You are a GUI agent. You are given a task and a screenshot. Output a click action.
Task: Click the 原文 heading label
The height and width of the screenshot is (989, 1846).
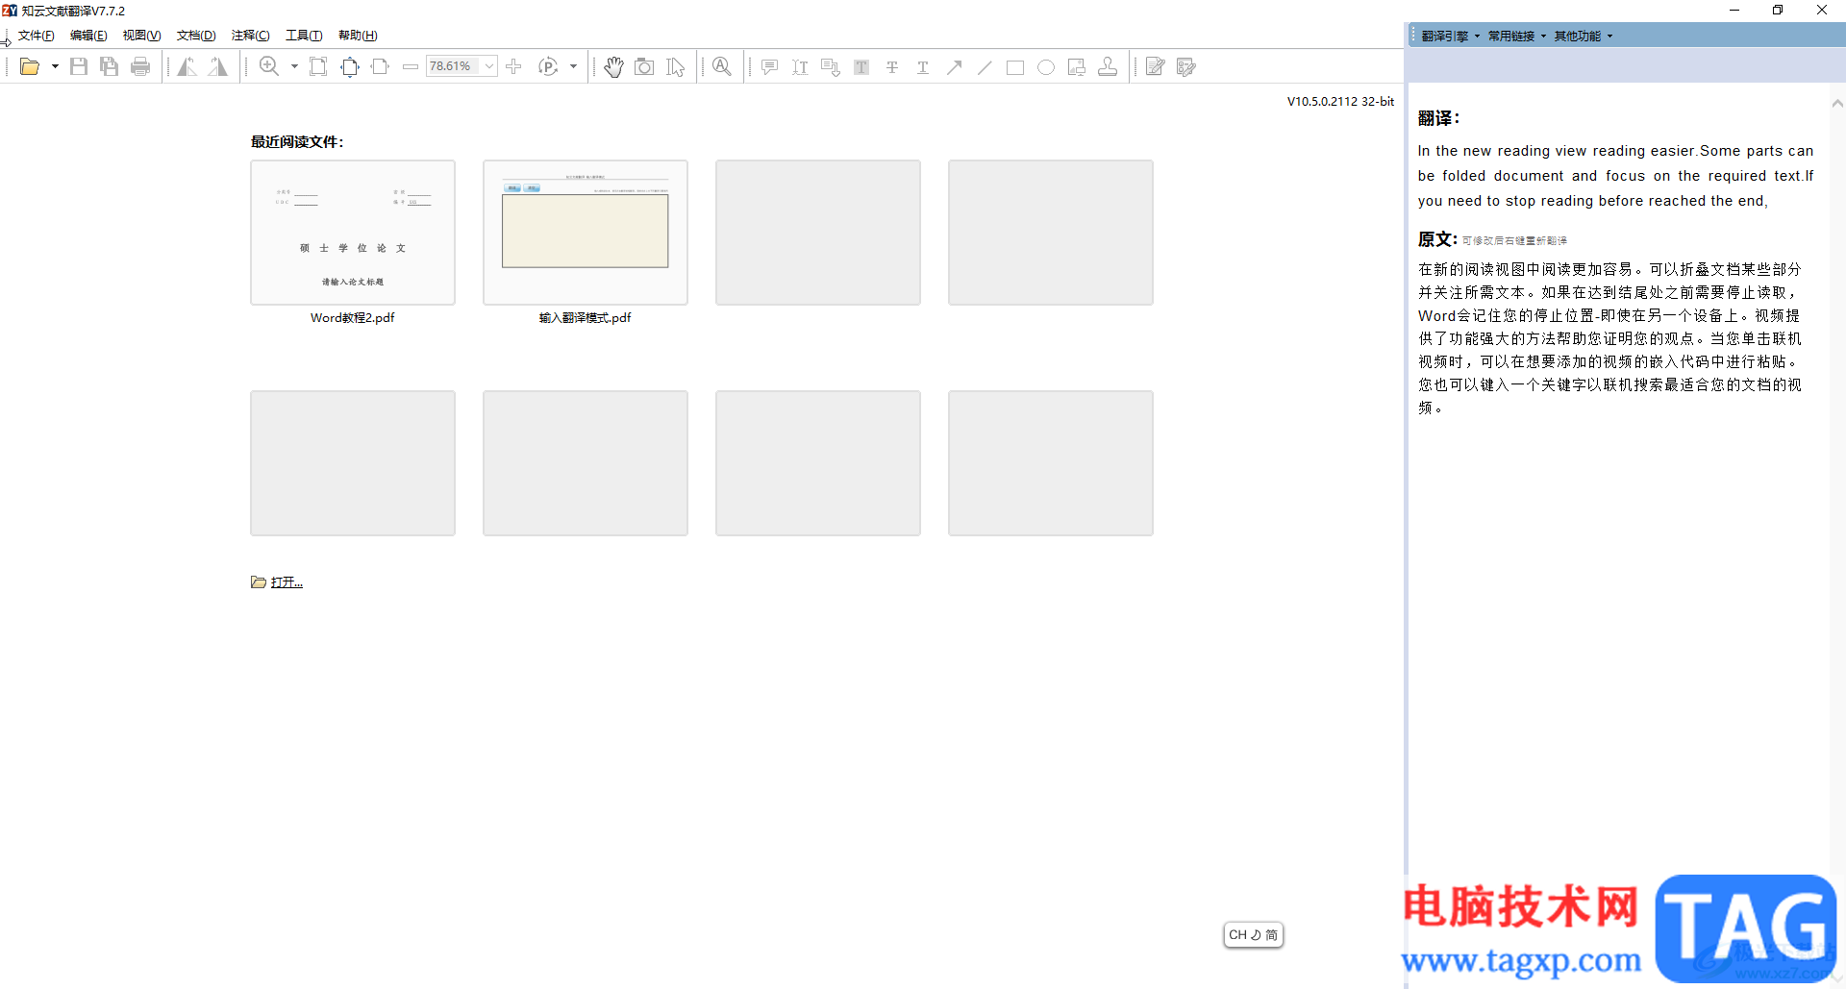[1437, 239]
